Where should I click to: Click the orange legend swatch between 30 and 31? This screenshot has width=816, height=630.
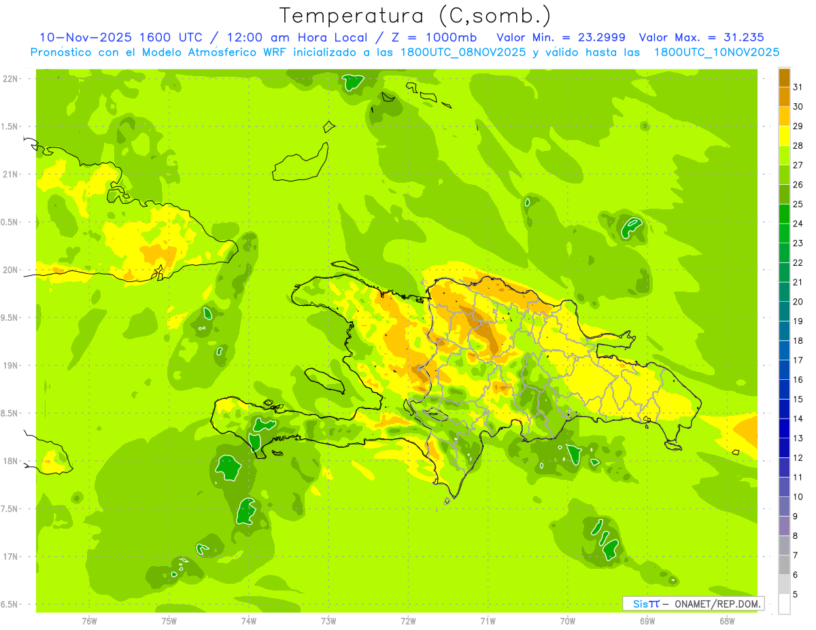tap(784, 97)
